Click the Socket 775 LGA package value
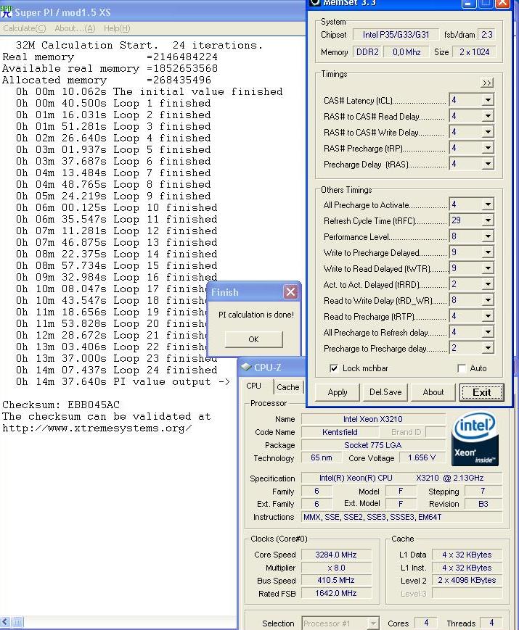Viewport: 519px width, 630px height. 373,445
